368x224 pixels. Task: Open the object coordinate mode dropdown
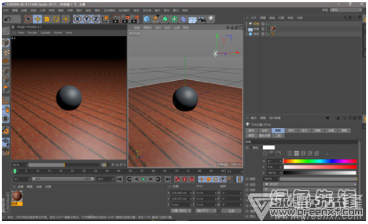coord(181,211)
